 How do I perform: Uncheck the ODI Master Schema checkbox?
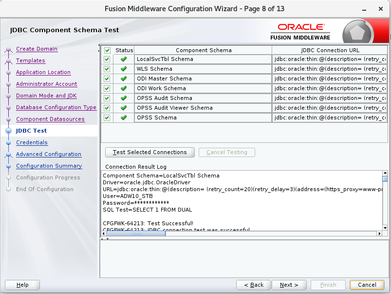tap(107, 78)
